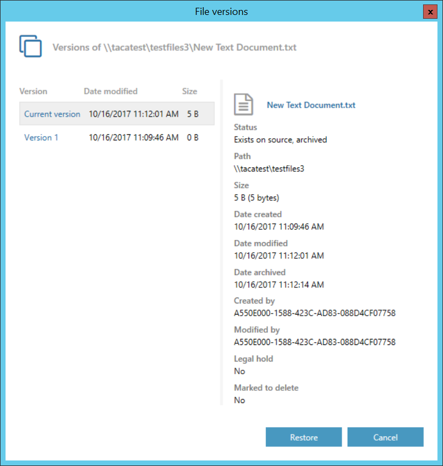Click the Version 1 row's modified date
Viewport: 443px width, 466px height.
[133, 138]
